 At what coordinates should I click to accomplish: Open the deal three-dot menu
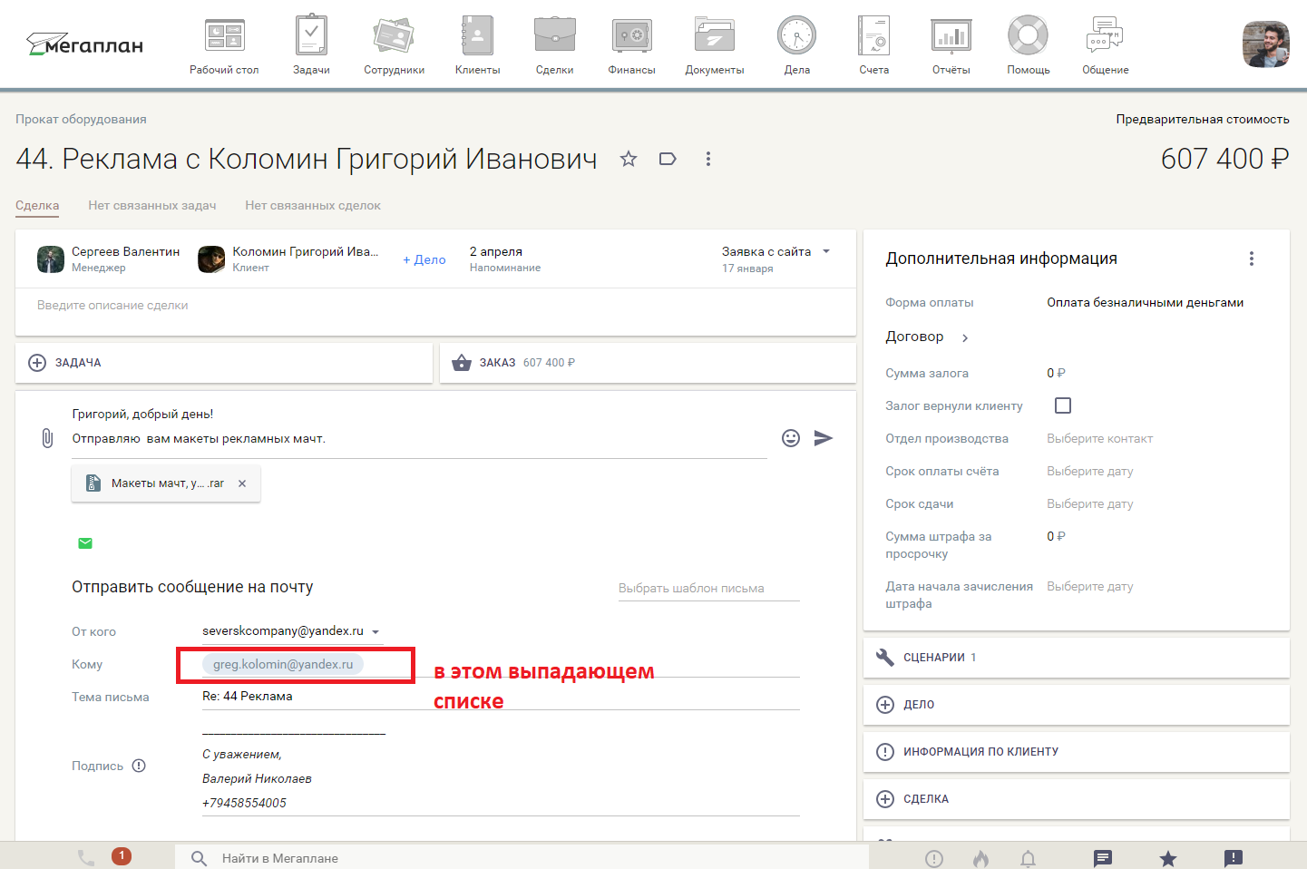click(x=708, y=159)
